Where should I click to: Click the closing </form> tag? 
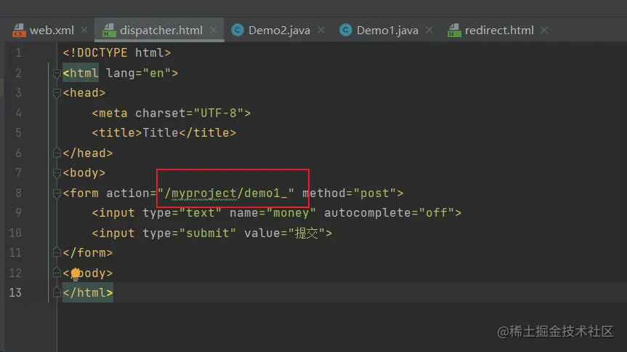tap(88, 252)
